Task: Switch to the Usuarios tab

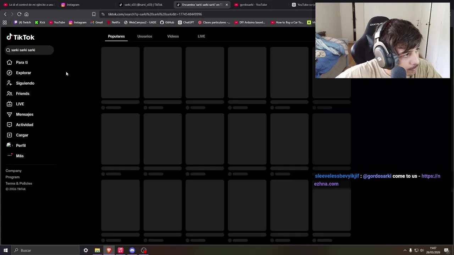Action: coord(145,36)
